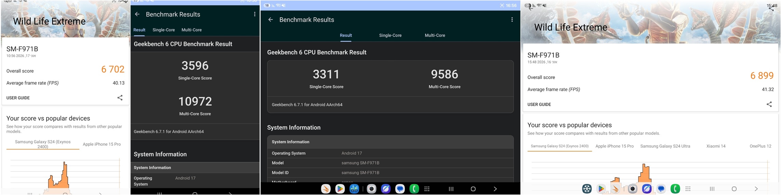The image size is (781, 195).
Task: Switch to Single-Core tab on the 3311 screen
Action: (390, 36)
